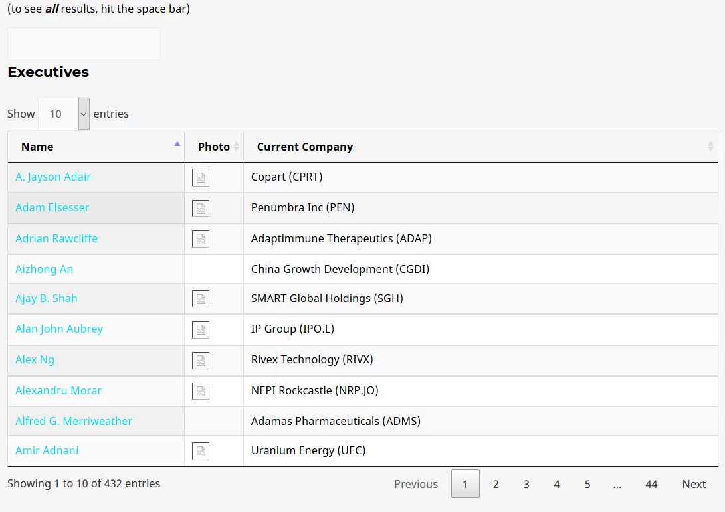The height and width of the screenshot is (512, 725).
Task: Select SMART Global Holdings (SGH) cell
Action: [x=480, y=299]
